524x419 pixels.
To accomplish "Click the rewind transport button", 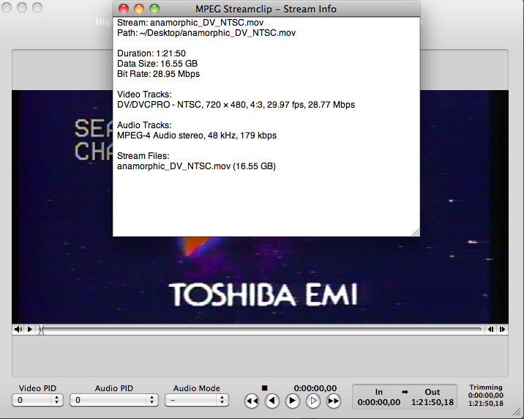I will pos(252,401).
